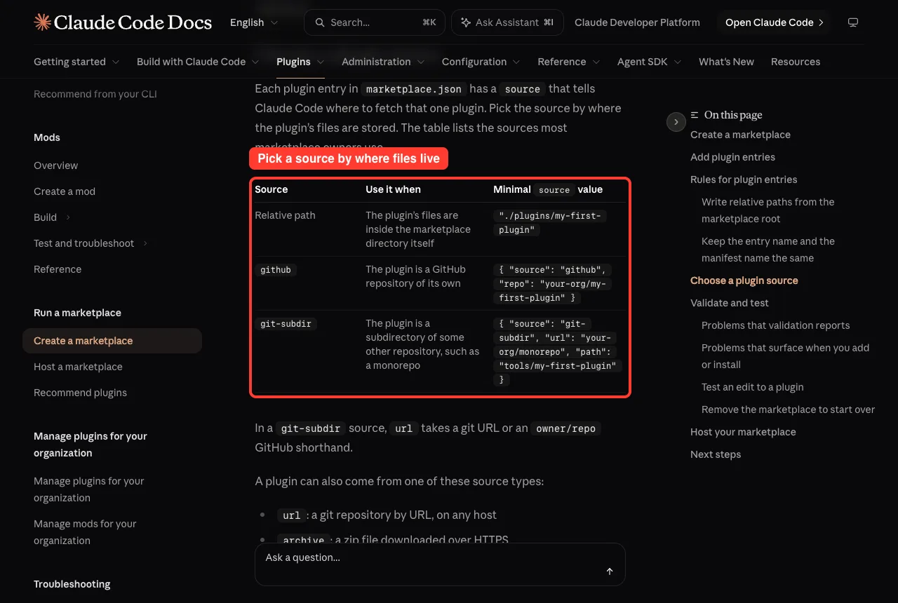Viewport: 898px width, 603px height.
Task: Jump to Next steps section
Action: 716,454
